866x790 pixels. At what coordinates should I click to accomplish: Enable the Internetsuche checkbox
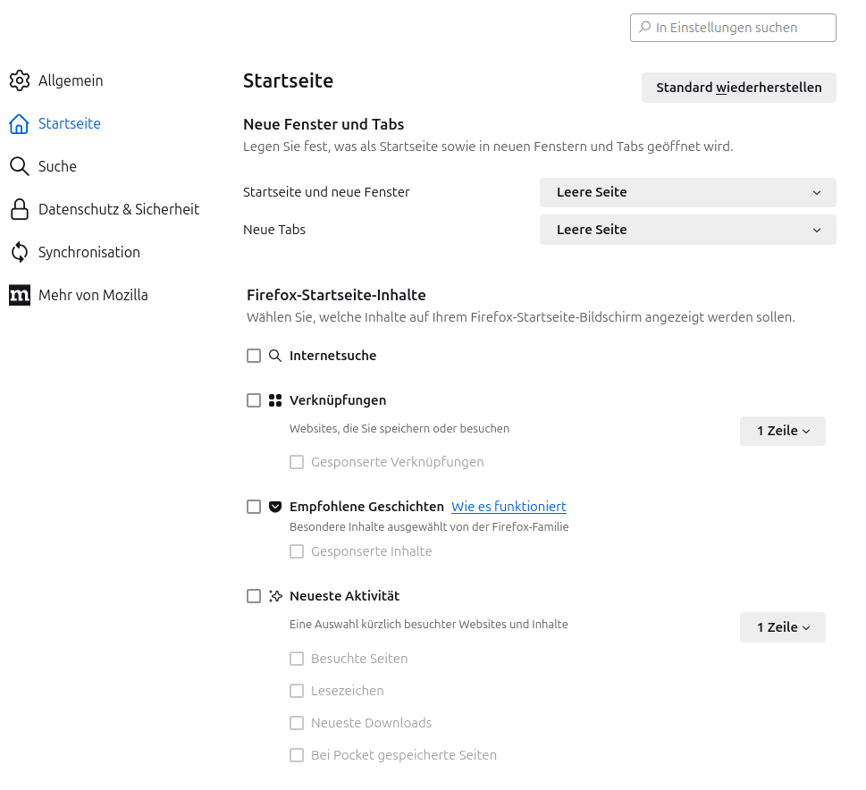coord(254,356)
